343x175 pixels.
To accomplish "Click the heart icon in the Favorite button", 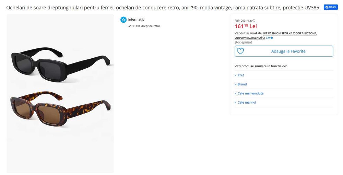I will coord(240,51).
